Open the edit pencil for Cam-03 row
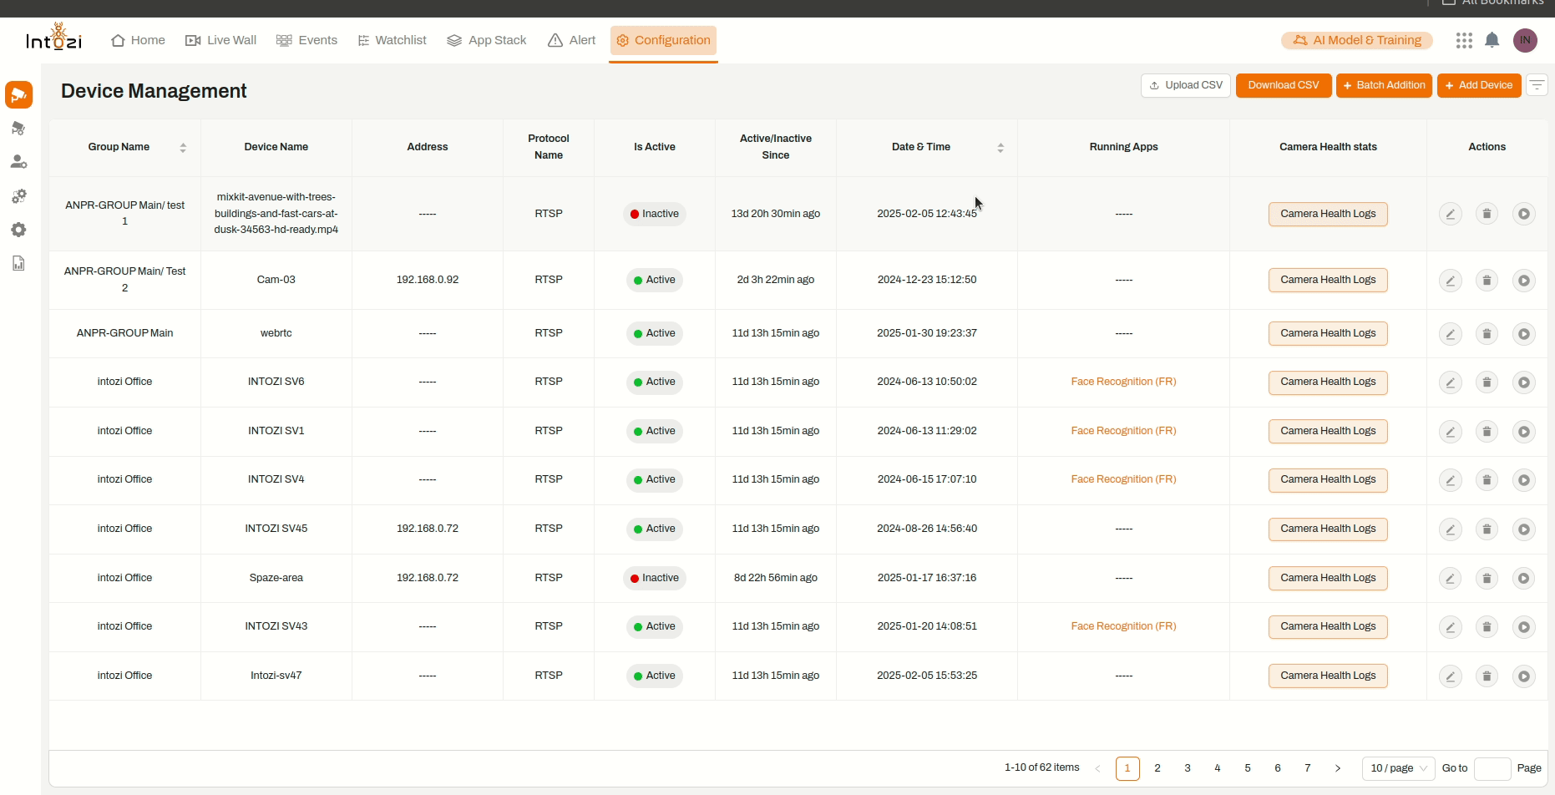1555x795 pixels. click(x=1451, y=281)
